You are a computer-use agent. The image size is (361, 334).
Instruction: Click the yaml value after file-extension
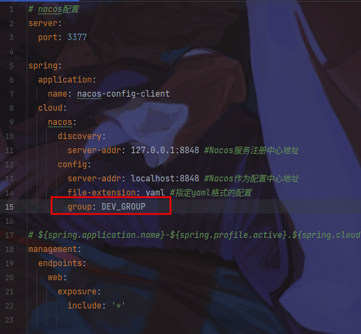click(155, 193)
